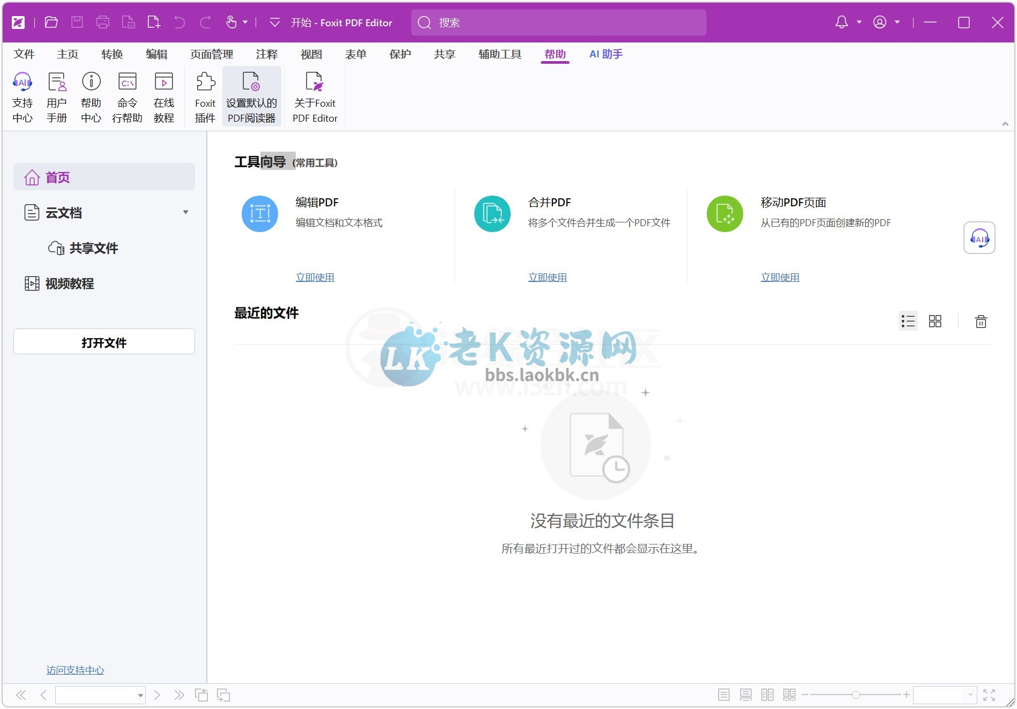This screenshot has height=709, width=1017.
Task: Collapse the ribbon with the chevron
Action: [1005, 124]
